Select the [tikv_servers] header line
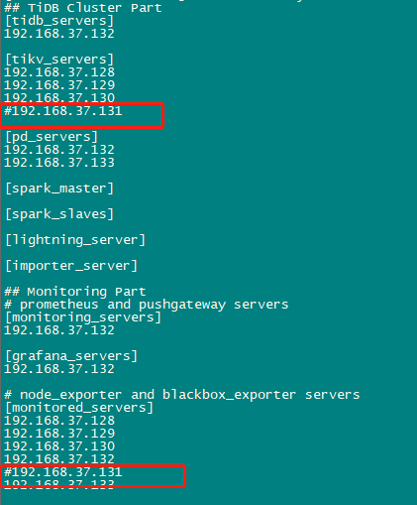The height and width of the screenshot is (505, 417). (59, 60)
